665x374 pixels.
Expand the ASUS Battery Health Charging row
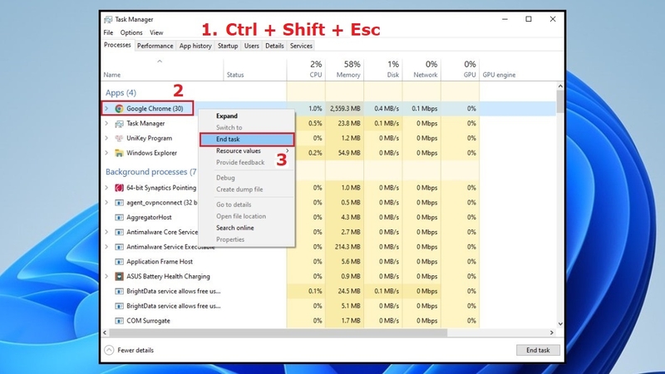click(106, 277)
